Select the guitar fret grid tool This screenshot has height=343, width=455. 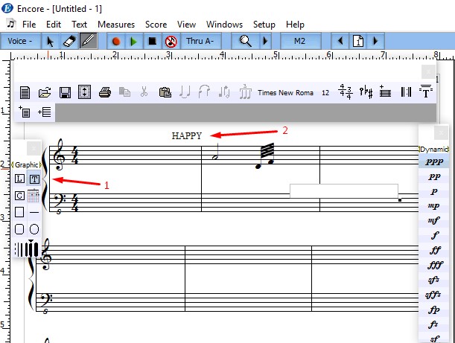[x=34, y=196]
